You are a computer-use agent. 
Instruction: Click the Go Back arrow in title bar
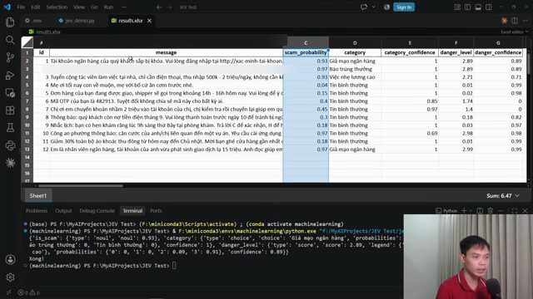(x=159, y=7)
